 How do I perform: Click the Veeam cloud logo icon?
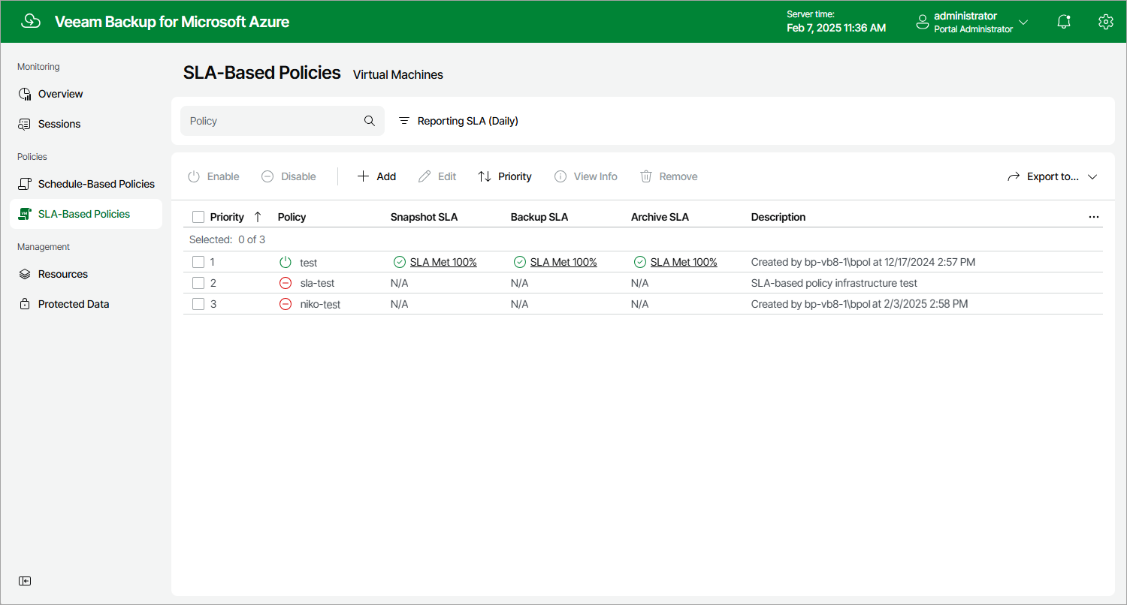pyautogui.click(x=31, y=22)
